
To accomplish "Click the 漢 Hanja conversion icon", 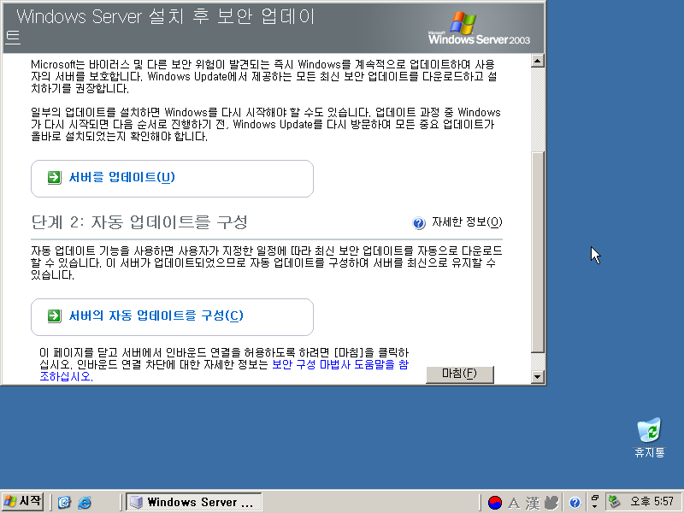I will click(x=532, y=503).
